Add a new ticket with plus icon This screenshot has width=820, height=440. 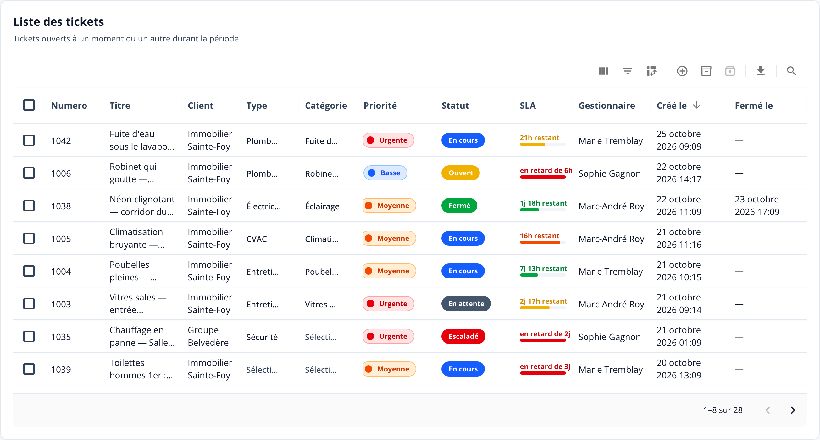click(x=682, y=71)
